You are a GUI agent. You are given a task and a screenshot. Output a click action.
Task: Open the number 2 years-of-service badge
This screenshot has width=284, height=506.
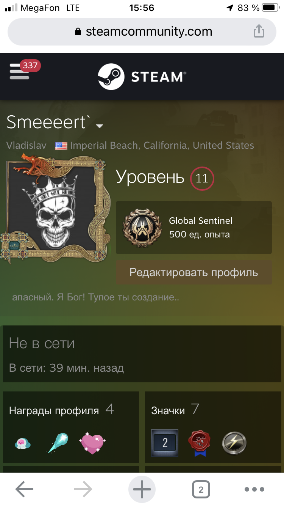coord(165,443)
